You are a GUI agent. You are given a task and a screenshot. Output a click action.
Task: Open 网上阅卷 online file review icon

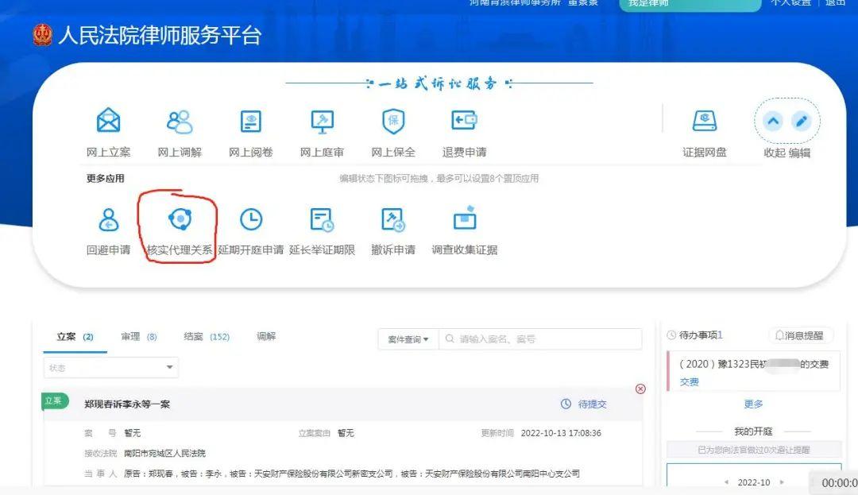250,121
